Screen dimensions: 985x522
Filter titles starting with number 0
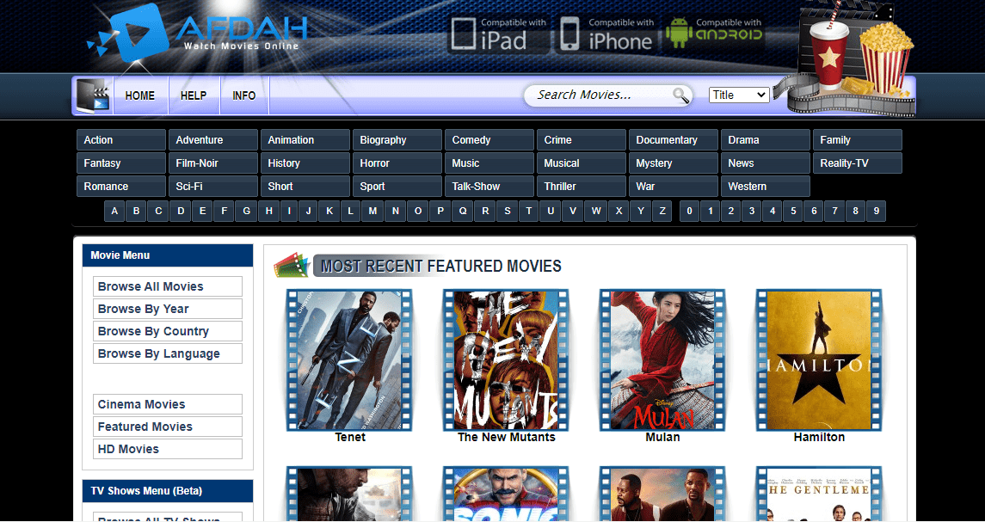click(689, 211)
